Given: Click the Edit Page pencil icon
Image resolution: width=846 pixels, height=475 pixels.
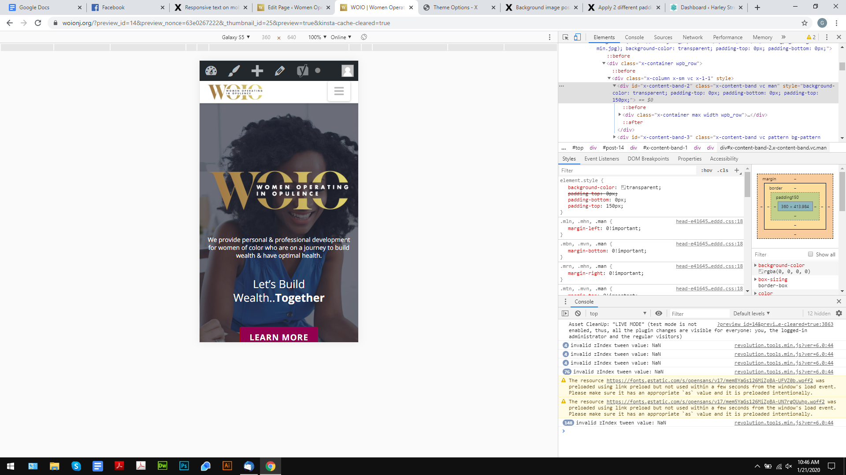Looking at the screenshot, I should [280, 71].
